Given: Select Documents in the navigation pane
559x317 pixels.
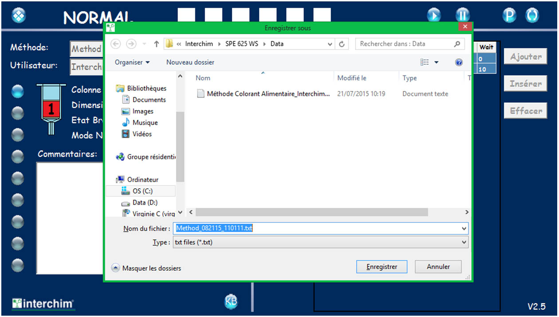Looking at the screenshot, I should [x=144, y=100].
